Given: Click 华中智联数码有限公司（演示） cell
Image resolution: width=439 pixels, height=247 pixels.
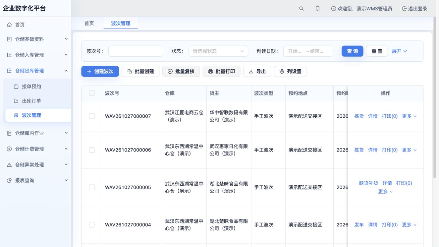Looking at the screenshot, I should [x=229, y=116].
